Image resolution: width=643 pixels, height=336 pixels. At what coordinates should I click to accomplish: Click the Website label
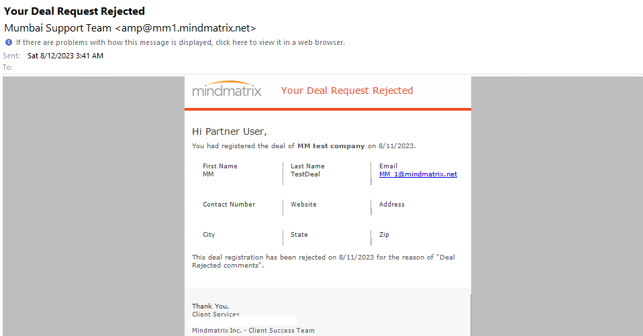coord(303,204)
